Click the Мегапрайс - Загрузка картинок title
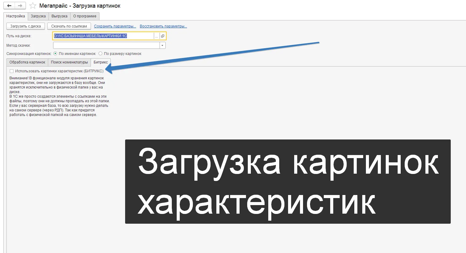Image resolution: width=466 pixels, height=253 pixels. point(80,6)
